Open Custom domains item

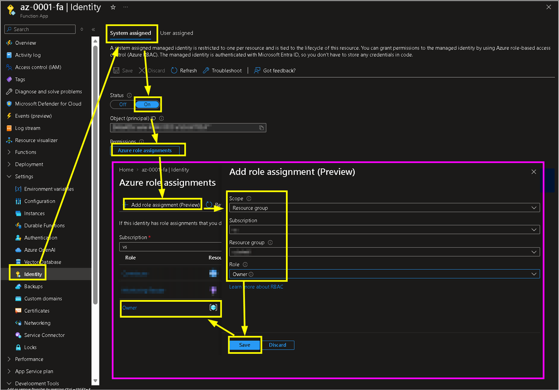point(43,298)
